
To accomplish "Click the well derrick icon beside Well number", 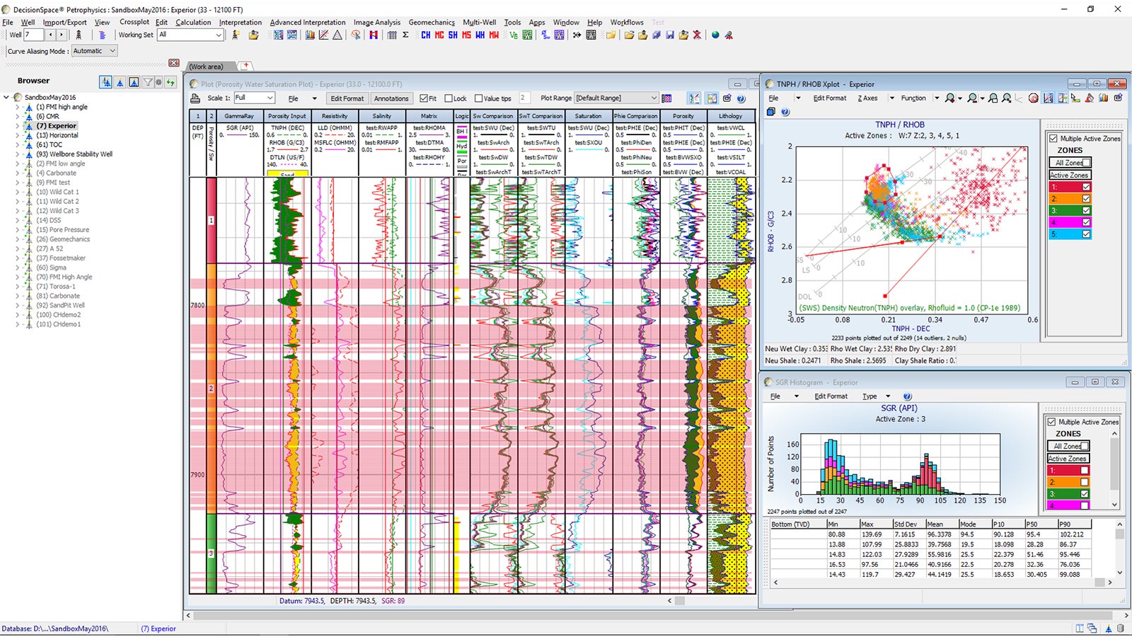I will (79, 35).
